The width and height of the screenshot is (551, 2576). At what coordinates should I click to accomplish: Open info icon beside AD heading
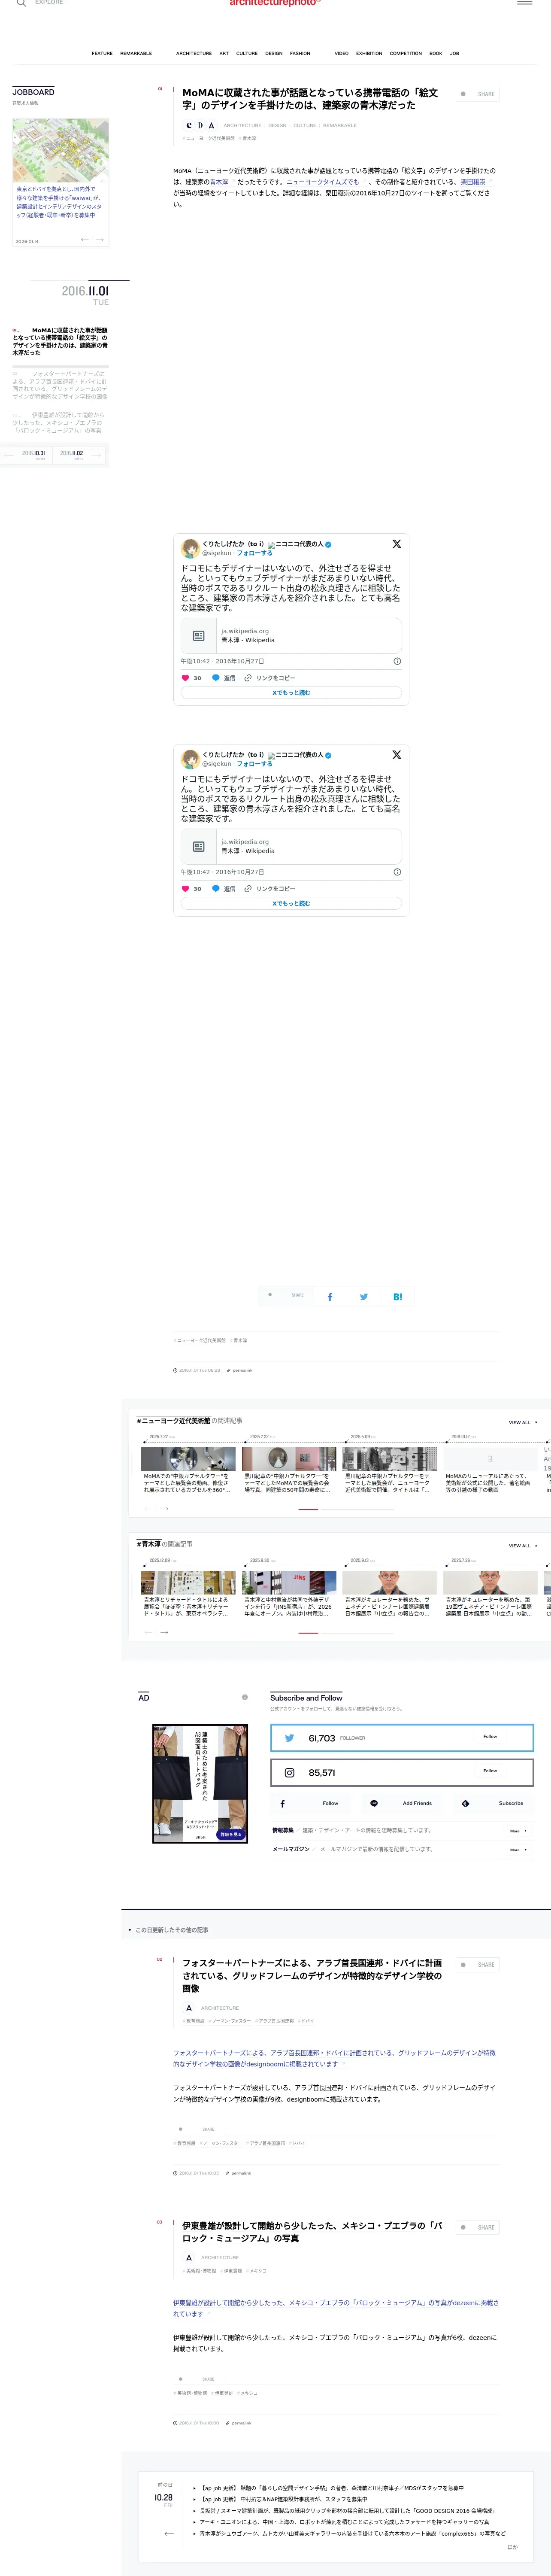click(x=245, y=1697)
